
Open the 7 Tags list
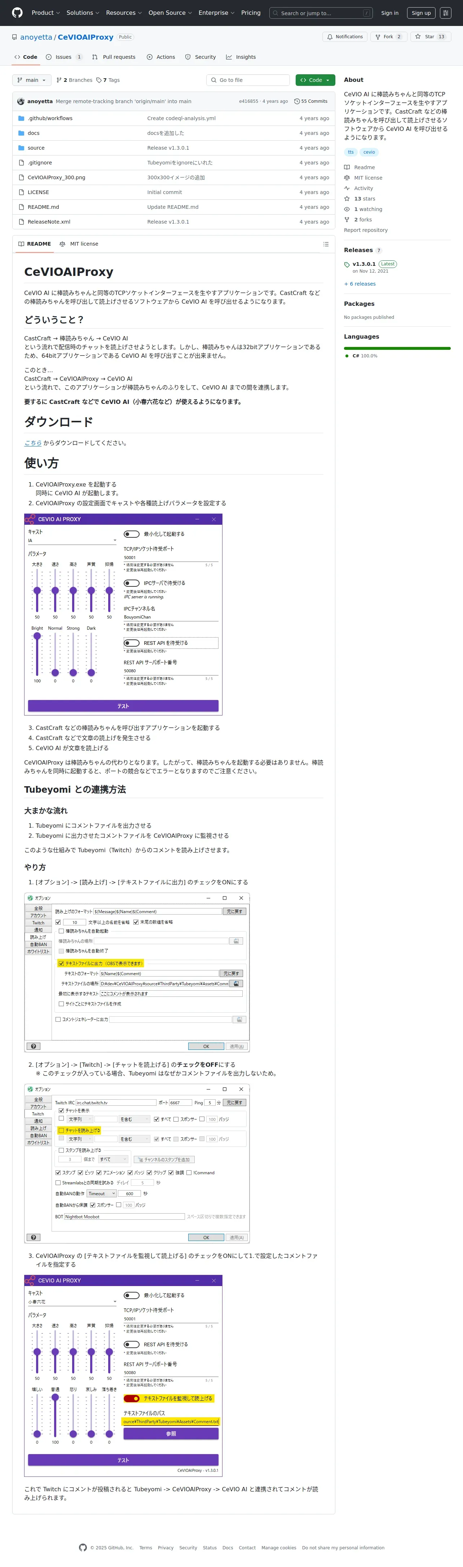[x=108, y=80]
